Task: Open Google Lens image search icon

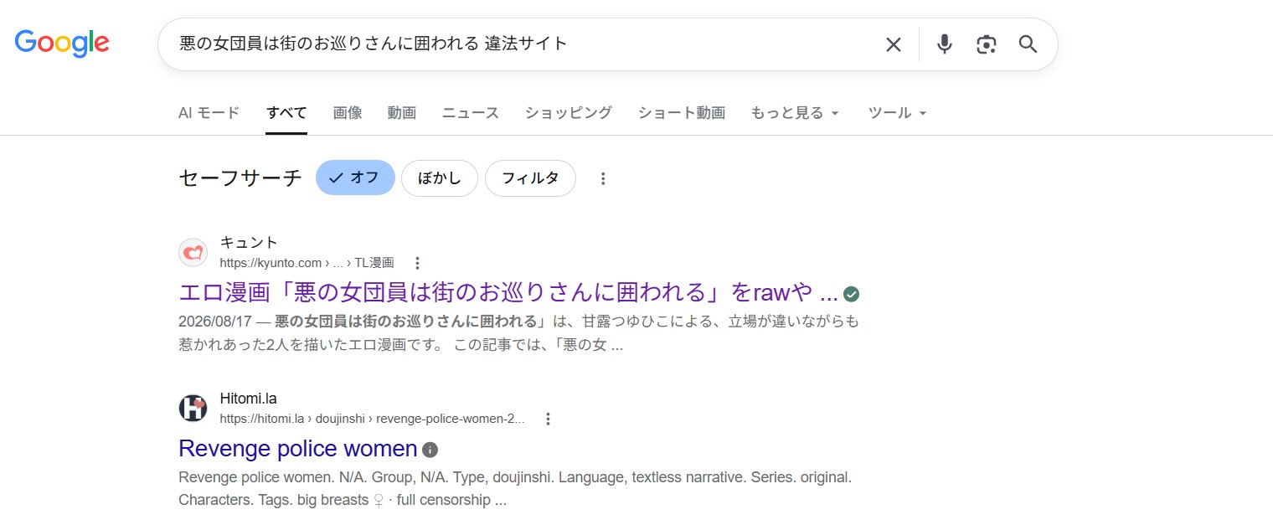Action: tap(987, 44)
